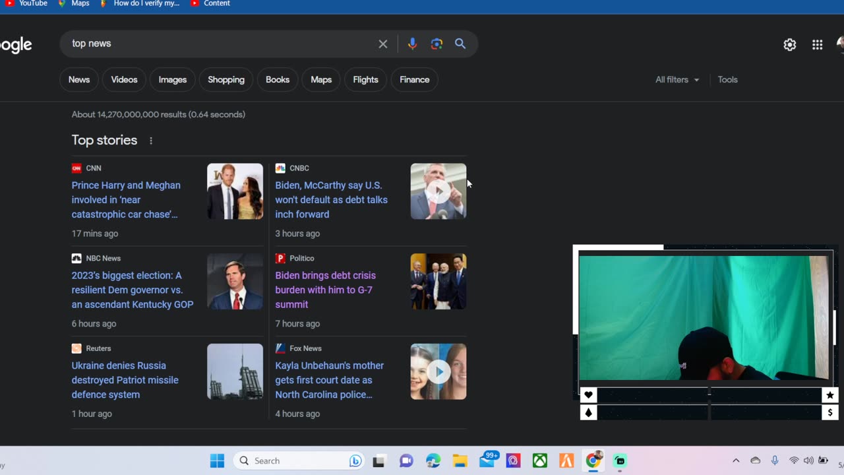Open Wi-Fi network settings in tray
Image resolution: width=844 pixels, height=475 pixels.
(794, 460)
